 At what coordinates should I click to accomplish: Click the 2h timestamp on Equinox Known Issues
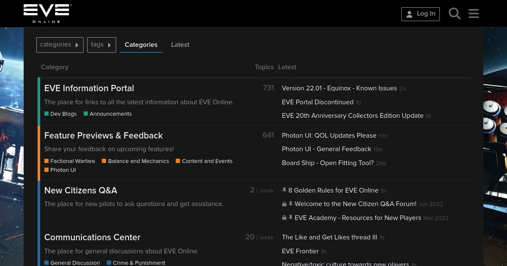(x=402, y=89)
